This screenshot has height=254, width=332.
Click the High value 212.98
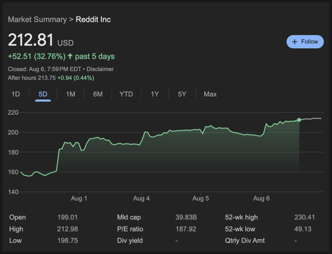click(68, 229)
